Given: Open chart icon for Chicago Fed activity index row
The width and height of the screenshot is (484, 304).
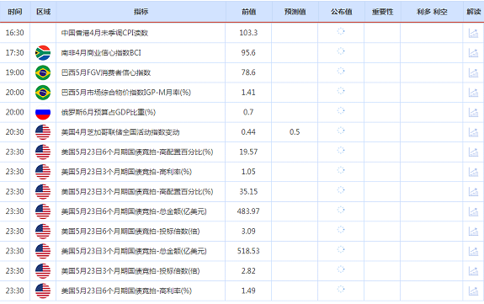Looking at the screenshot, I should (473, 132).
